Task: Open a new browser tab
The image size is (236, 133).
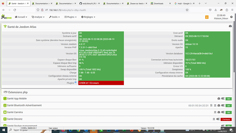Action: point(200,3)
